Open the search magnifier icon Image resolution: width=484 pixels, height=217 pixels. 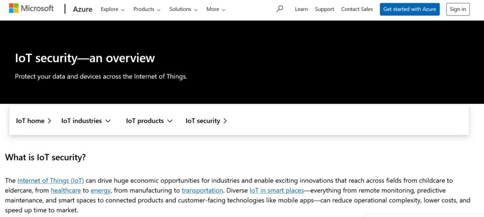point(280,9)
